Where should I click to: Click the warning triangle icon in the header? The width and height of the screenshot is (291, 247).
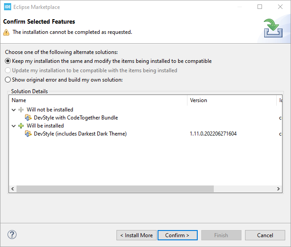6,32
